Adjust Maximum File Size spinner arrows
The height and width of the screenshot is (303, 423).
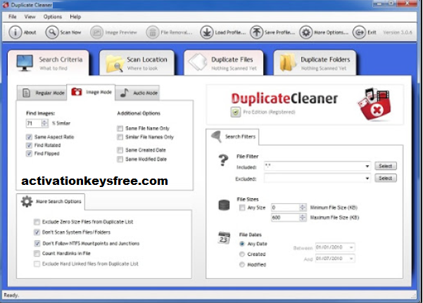303,217
